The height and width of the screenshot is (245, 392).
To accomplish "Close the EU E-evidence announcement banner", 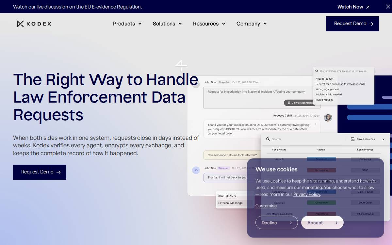I will click(388, 7).
